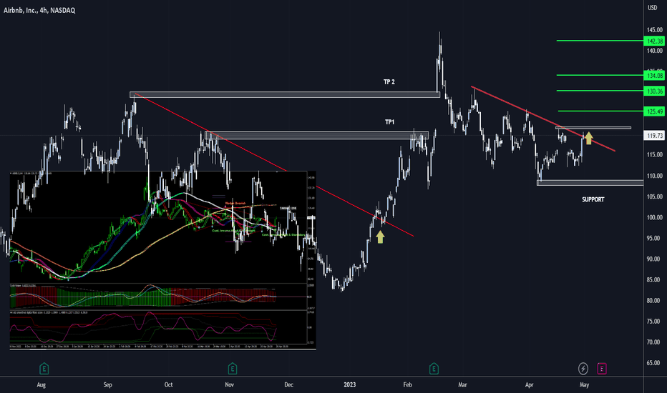Click the Apr label on time axis
Image resolution: width=667 pixels, height=393 pixels.
tap(529, 385)
